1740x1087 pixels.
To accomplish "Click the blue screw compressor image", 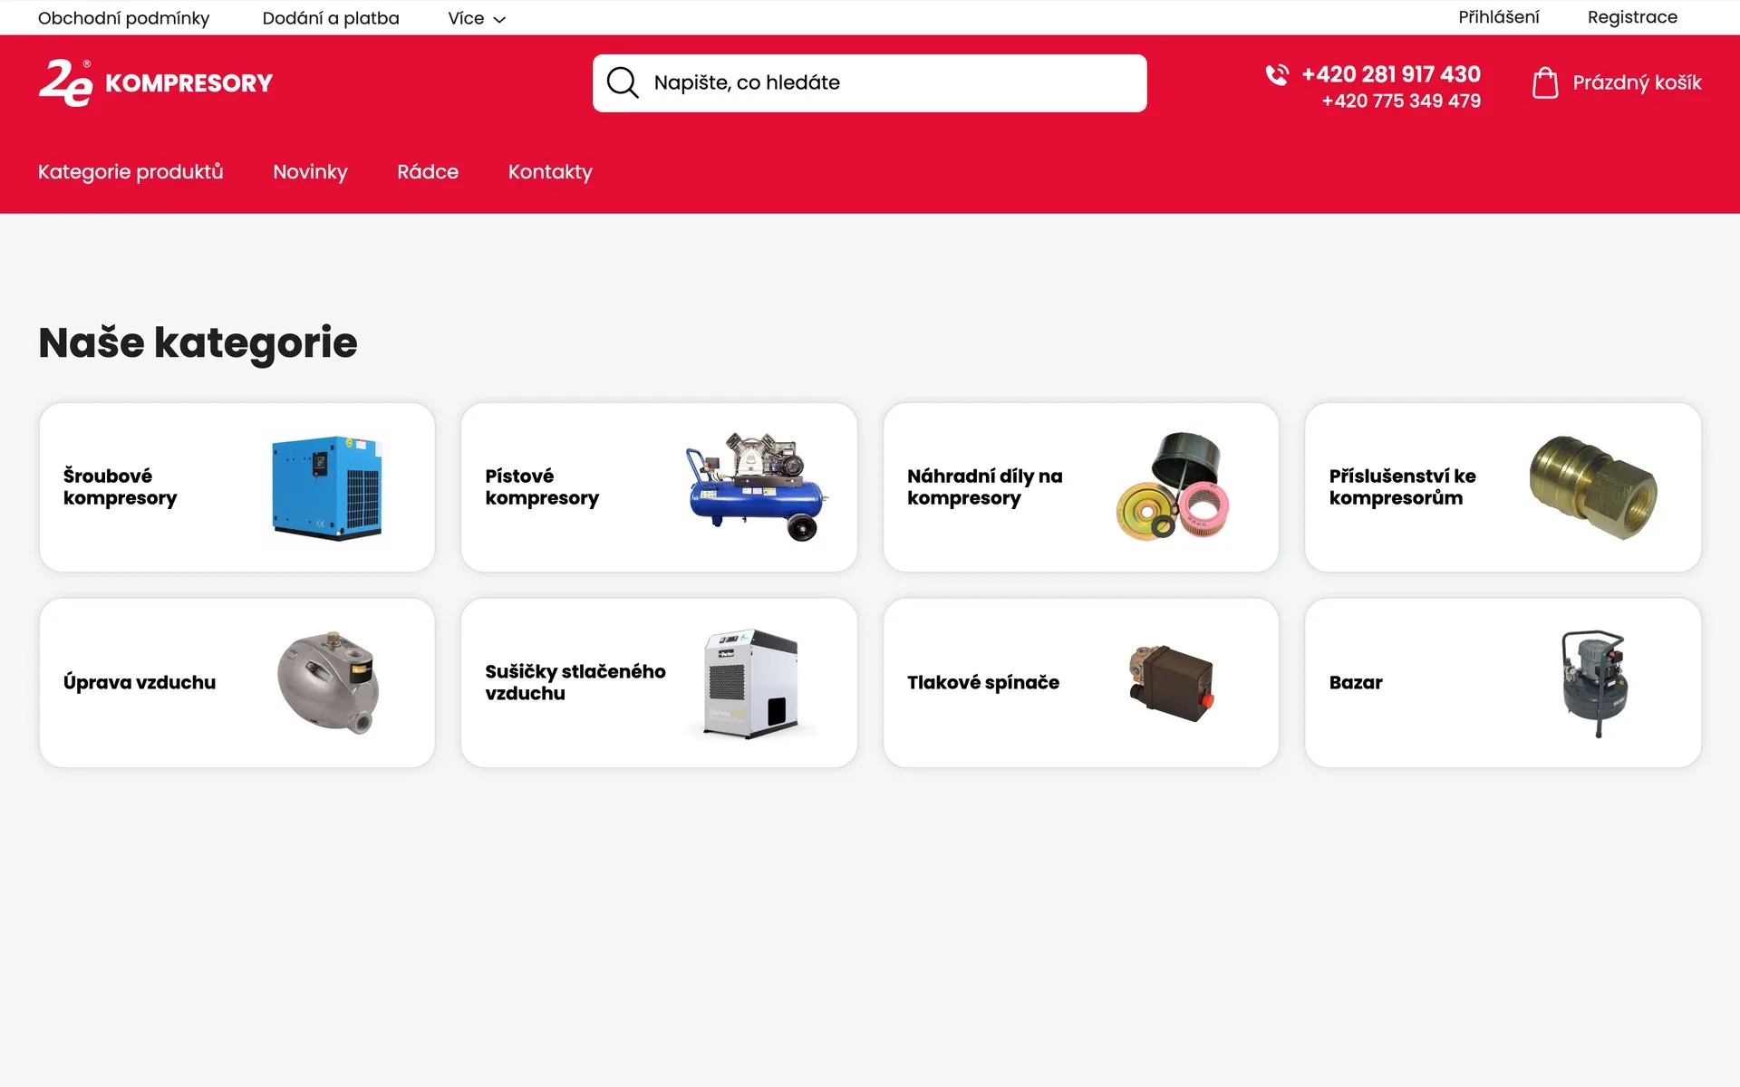I will tap(327, 487).
